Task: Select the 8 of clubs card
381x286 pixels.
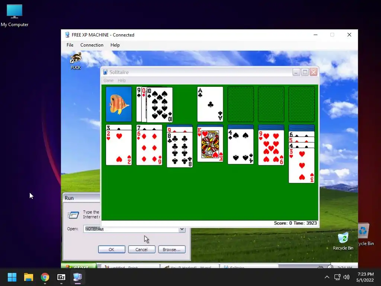Action: click(180, 150)
